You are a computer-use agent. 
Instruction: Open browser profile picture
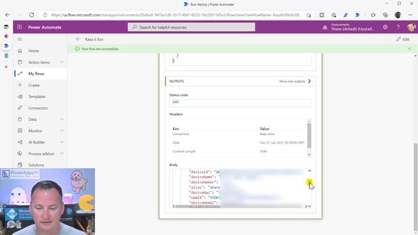tap(398, 15)
